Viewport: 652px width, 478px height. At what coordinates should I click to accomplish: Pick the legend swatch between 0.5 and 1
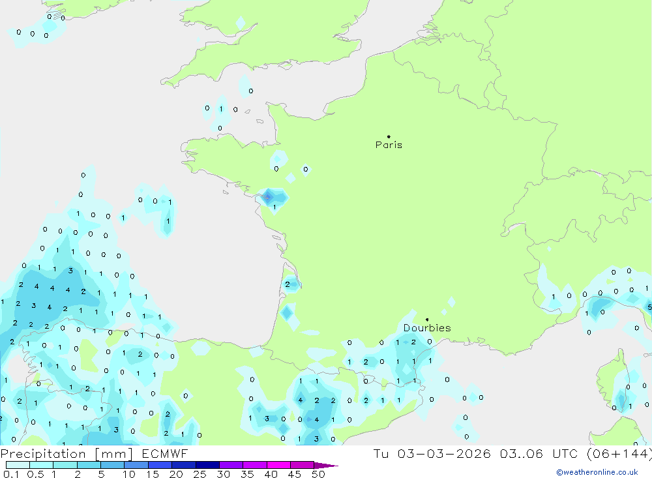pos(42,465)
